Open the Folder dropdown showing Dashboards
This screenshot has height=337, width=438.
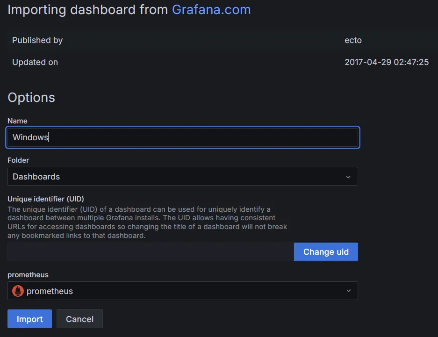point(183,177)
